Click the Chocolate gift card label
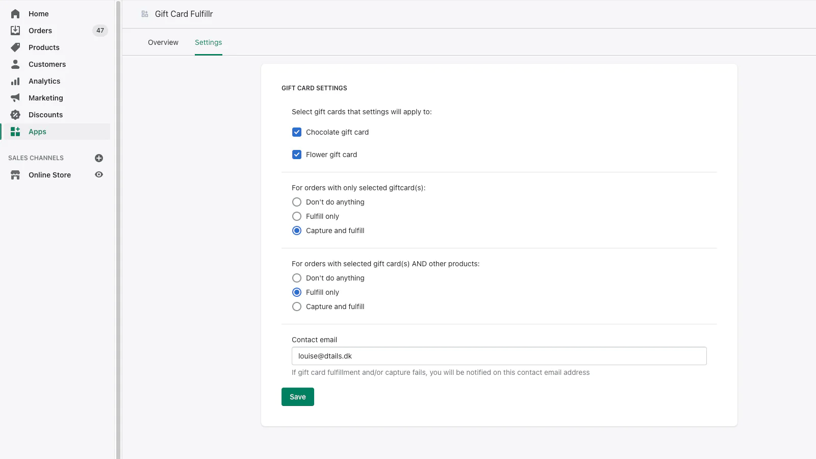The image size is (816, 459). (x=337, y=132)
